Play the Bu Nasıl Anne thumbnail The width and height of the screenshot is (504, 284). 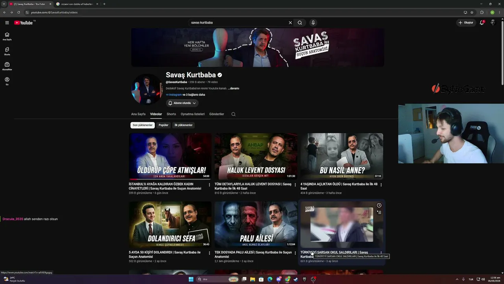342,156
